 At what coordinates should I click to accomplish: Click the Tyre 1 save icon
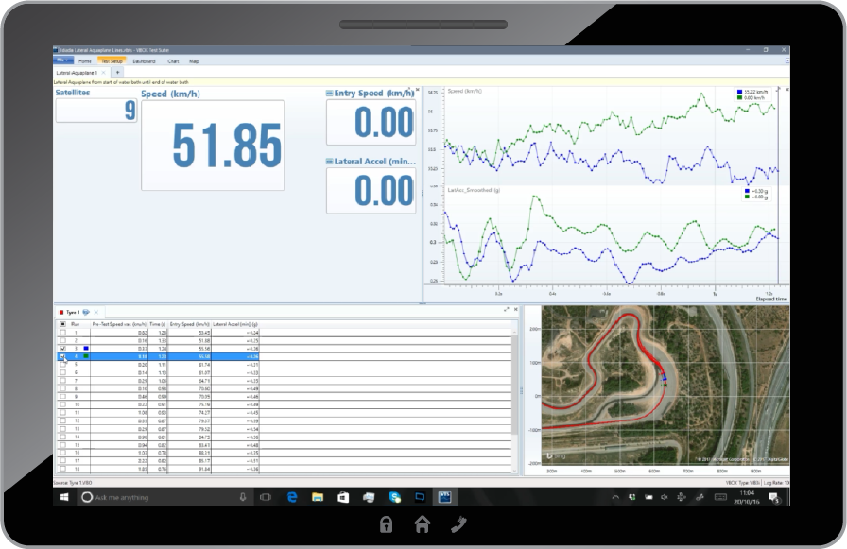(x=87, y=311)
